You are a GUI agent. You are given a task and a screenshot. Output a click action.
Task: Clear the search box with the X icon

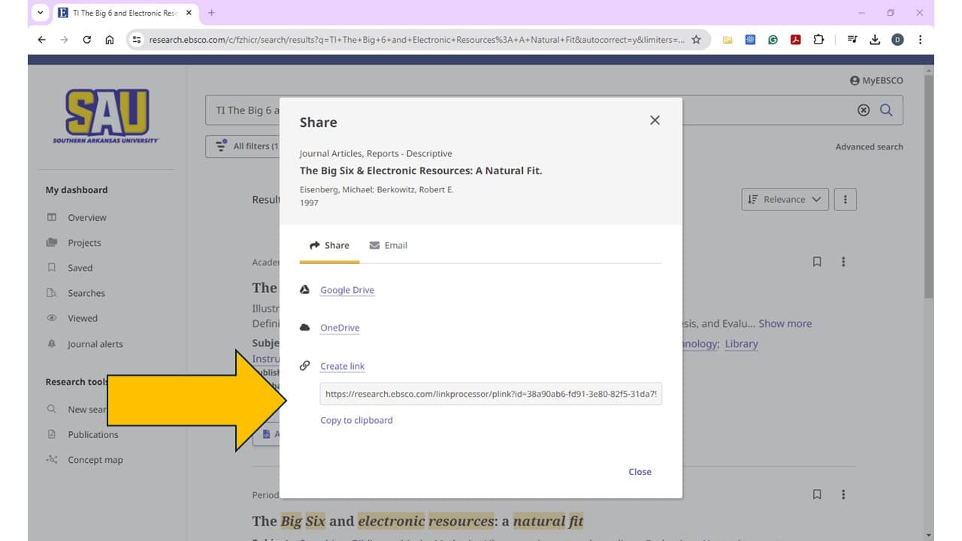pos(864,110)
